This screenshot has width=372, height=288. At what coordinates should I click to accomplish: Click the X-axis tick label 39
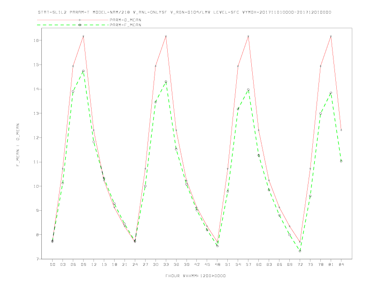coord(186,264)
